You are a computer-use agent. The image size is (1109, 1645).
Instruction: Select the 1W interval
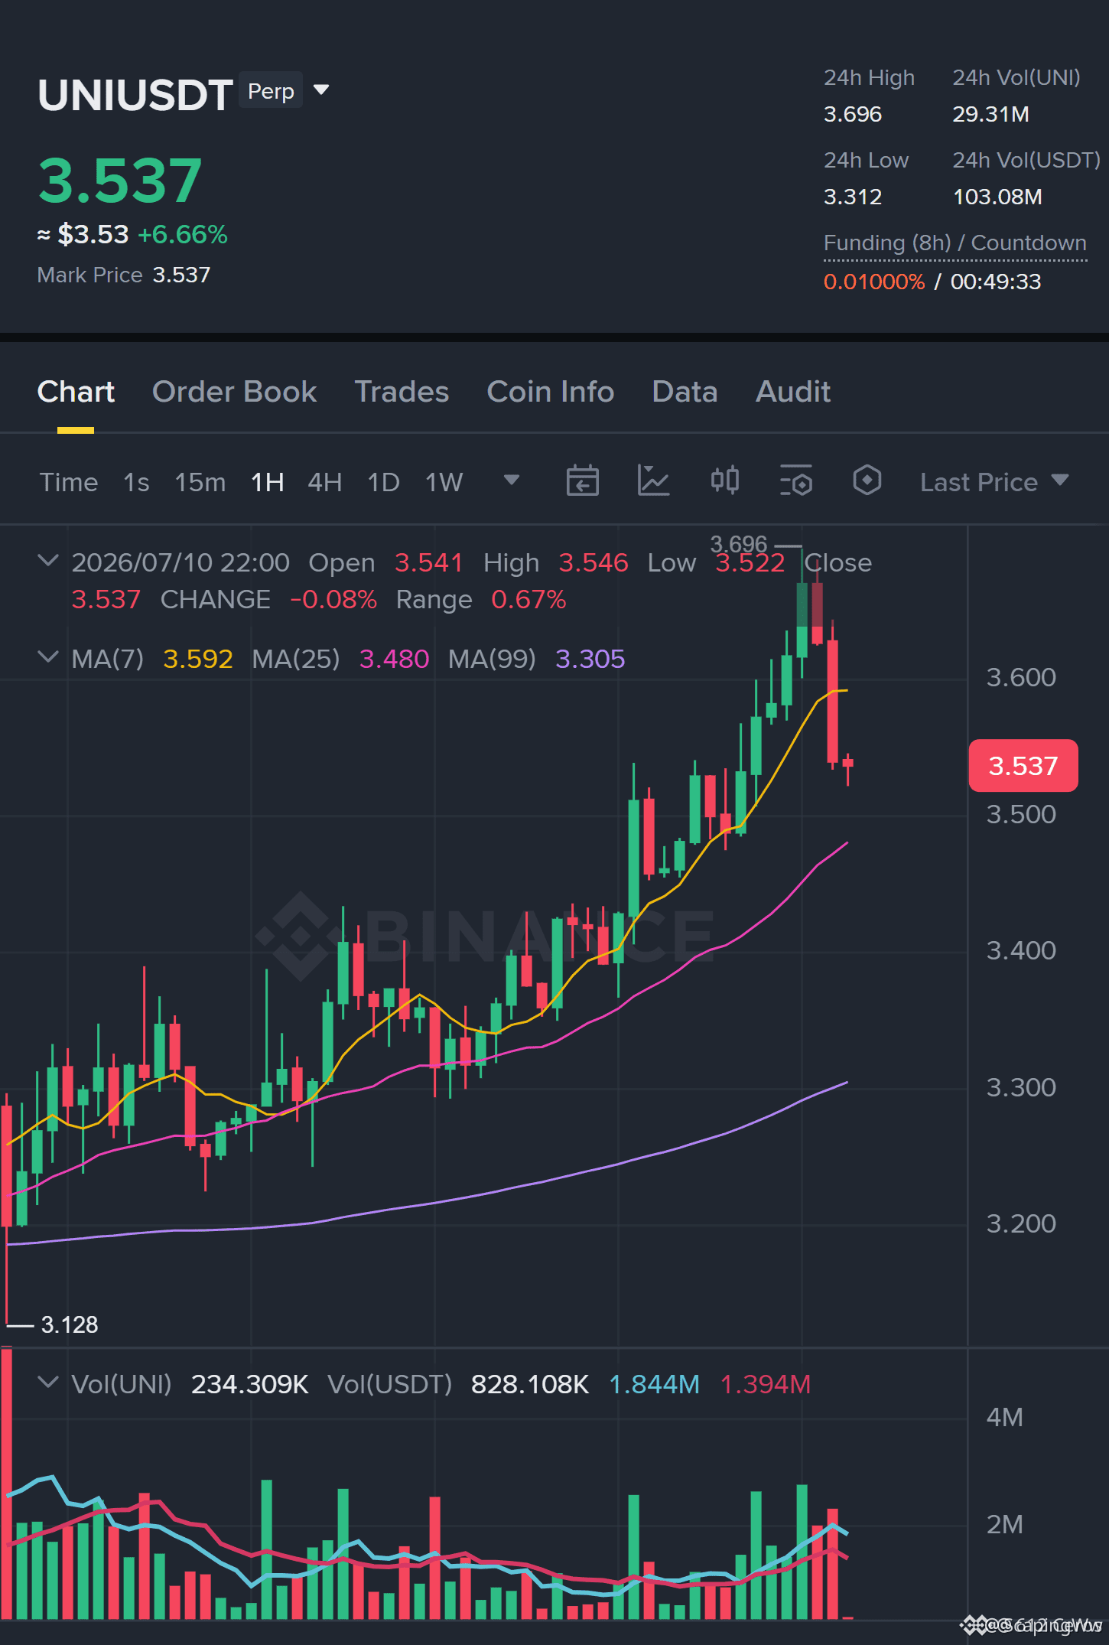tap(444, 482)
